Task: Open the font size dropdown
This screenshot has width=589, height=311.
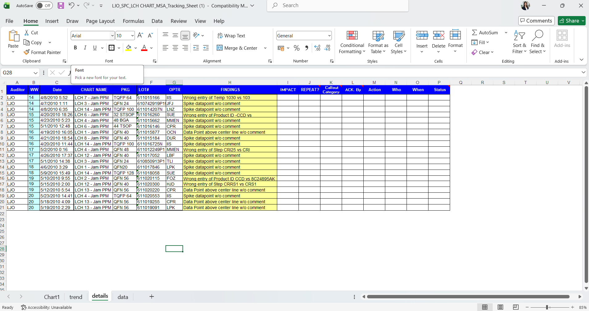Action: (132, 36)
